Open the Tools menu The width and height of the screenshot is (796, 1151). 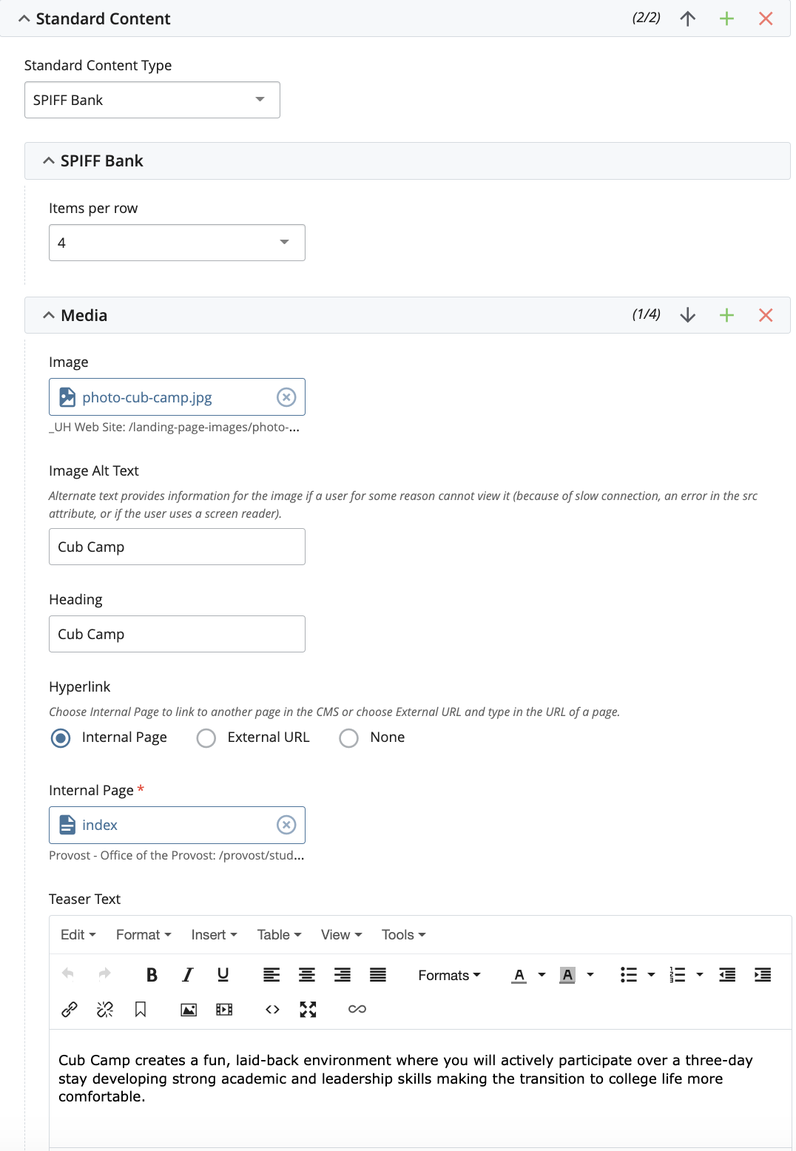point(403,934)
